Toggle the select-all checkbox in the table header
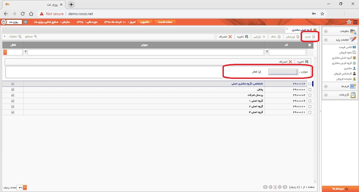 tap(310, 45)
